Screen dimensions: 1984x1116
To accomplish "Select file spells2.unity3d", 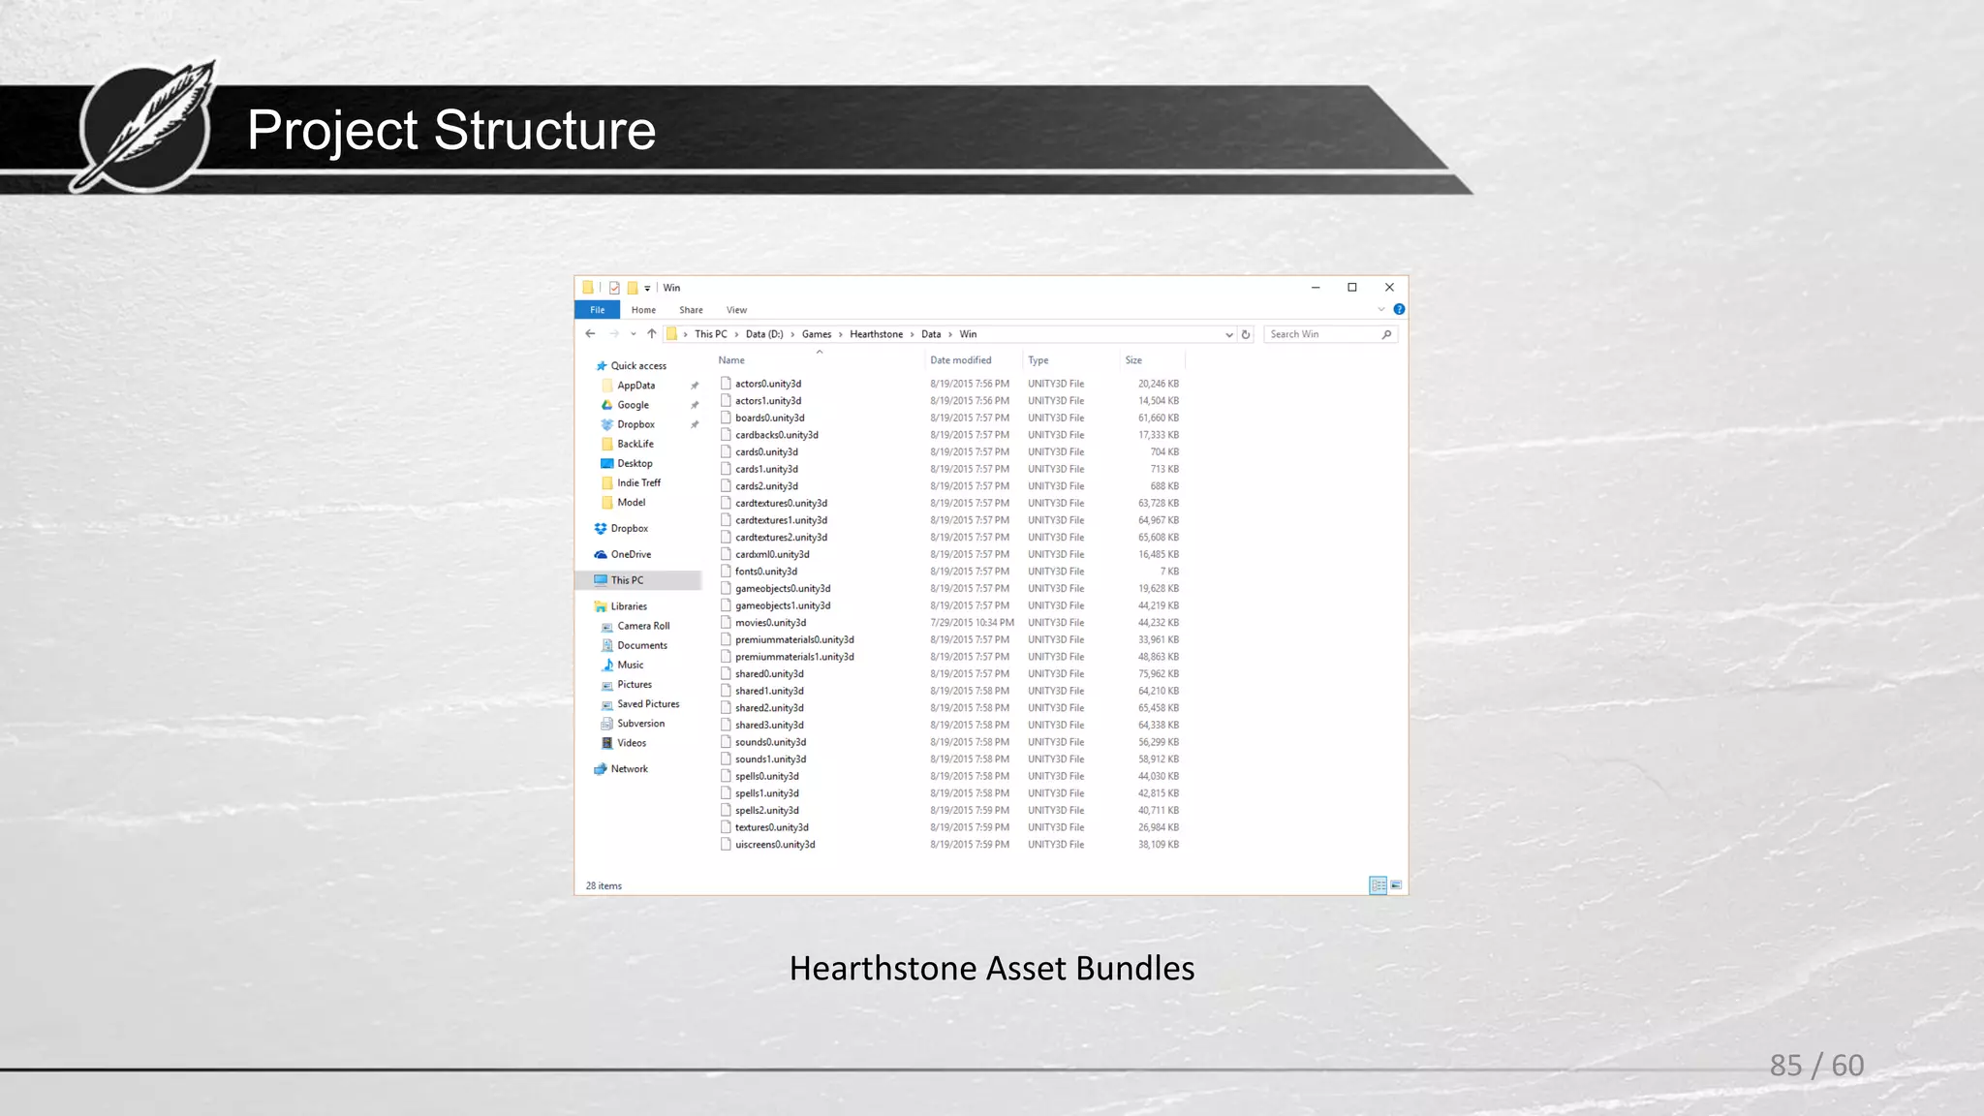I will tap(766, 811).
